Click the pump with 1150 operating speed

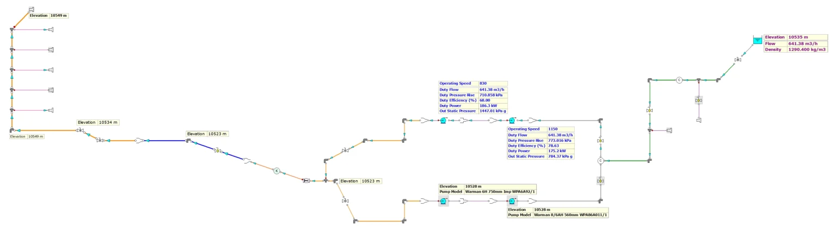[x=512, y=121]
